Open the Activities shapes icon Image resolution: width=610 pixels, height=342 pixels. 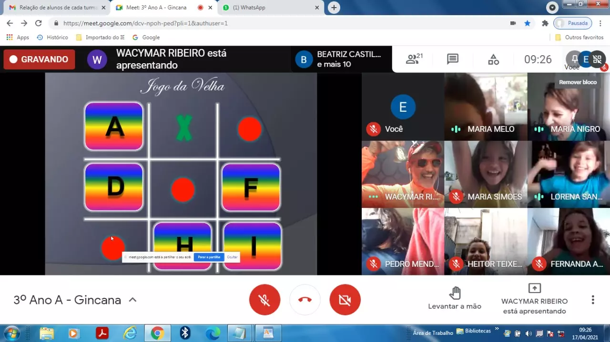493,59
